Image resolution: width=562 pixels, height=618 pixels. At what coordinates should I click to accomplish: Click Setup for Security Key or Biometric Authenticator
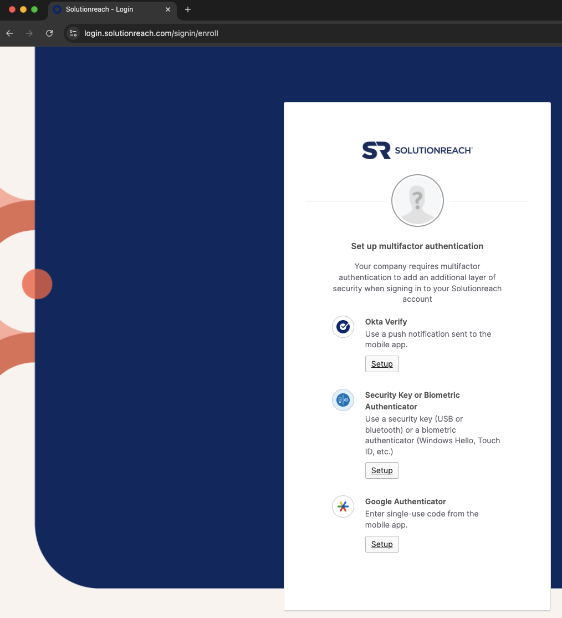click(381, 470)
